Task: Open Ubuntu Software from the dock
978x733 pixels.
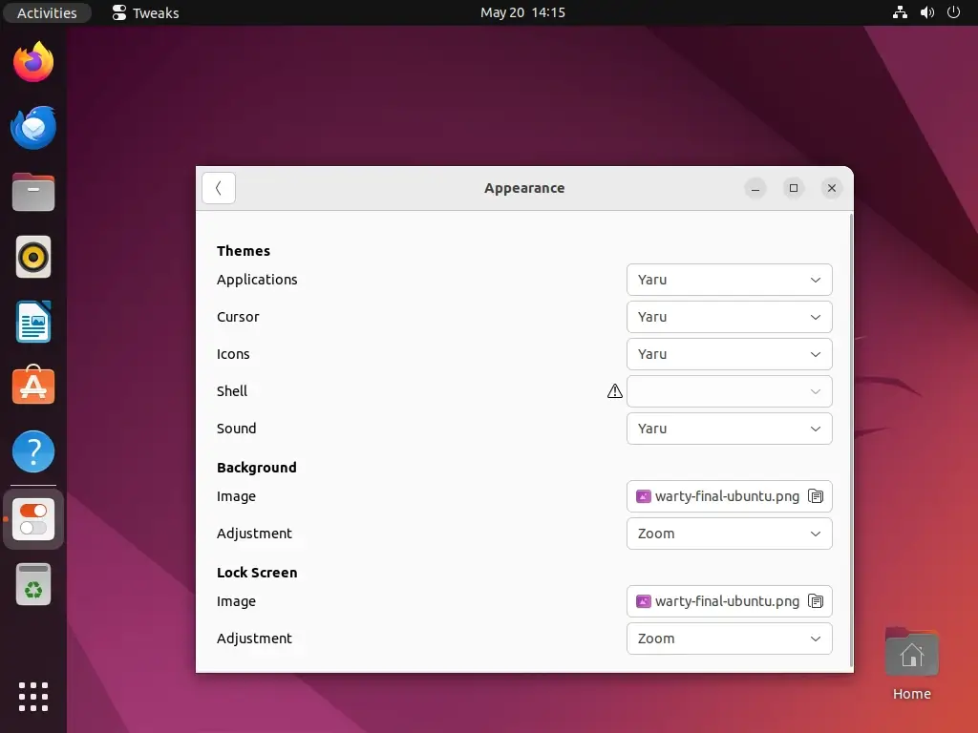Action: coord(32,387)
